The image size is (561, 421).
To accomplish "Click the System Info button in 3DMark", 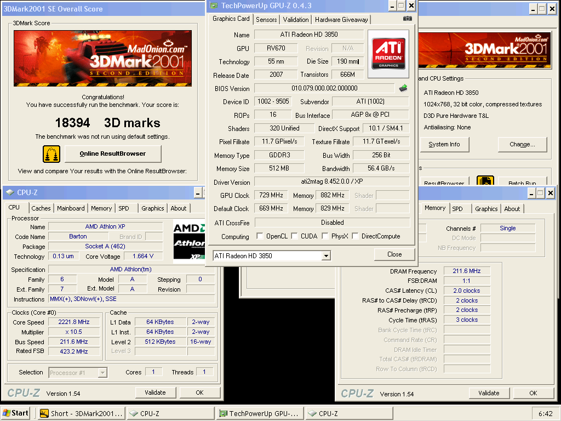I will coord(444,145).
